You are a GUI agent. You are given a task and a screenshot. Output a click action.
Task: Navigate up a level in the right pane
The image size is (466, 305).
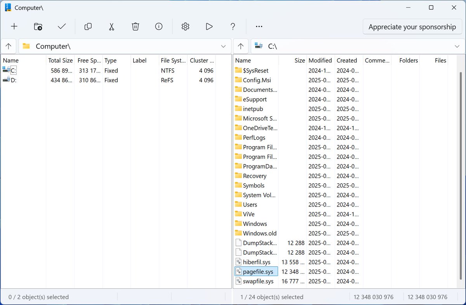241,46
